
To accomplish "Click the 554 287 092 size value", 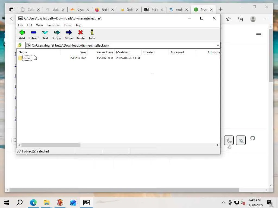I will click(x=78, y=58).
